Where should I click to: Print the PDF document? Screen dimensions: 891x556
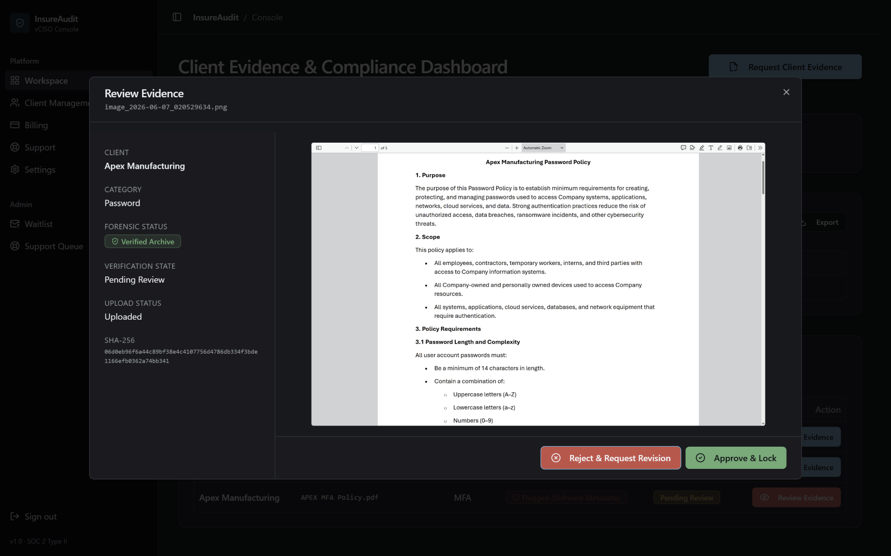pyautogui.click(x=740, y=148)
